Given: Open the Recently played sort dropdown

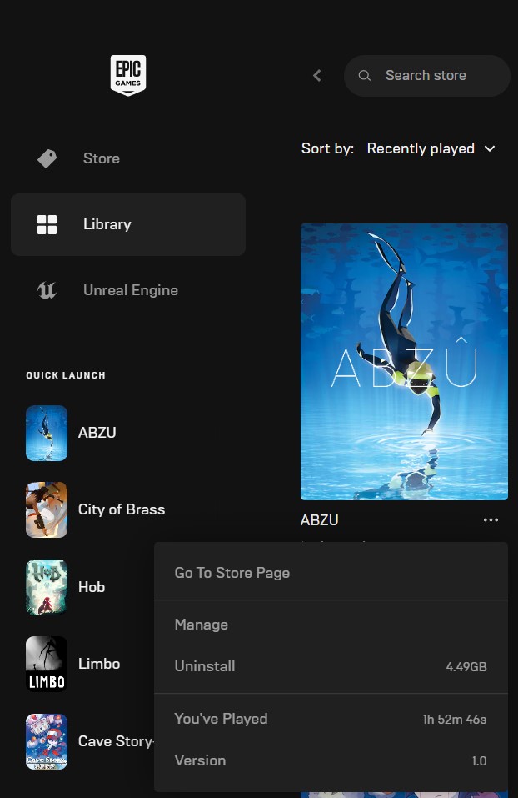Looking at the screenshot, I should pos(431,148).
